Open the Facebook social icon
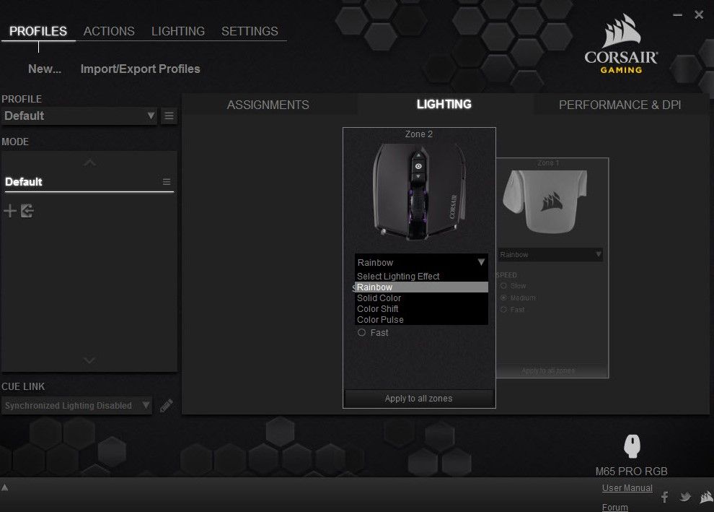This screenshot has height=512, width=714. pos(665,497)
